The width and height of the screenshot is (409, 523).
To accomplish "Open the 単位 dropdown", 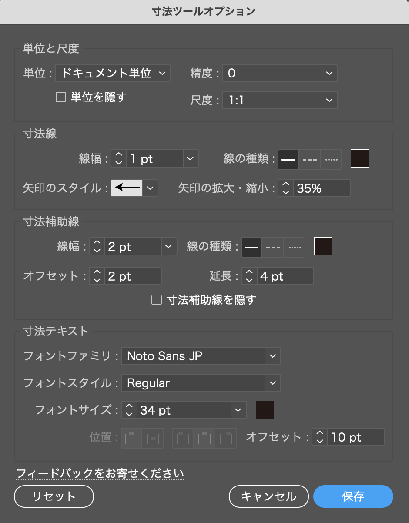I will [112, 73].
